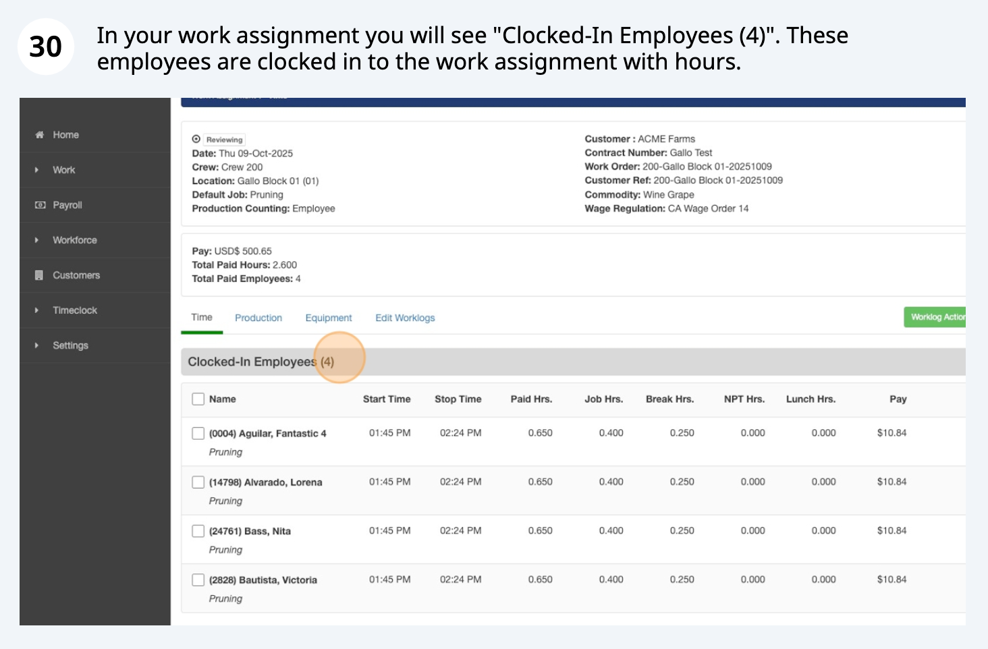Screen dimensions: 988x649
Task: Open the Customers sidebar link
Action: point(76,275)
